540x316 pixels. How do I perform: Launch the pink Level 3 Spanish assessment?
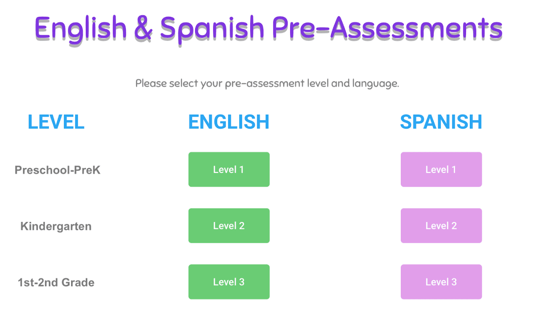[441, 282]
